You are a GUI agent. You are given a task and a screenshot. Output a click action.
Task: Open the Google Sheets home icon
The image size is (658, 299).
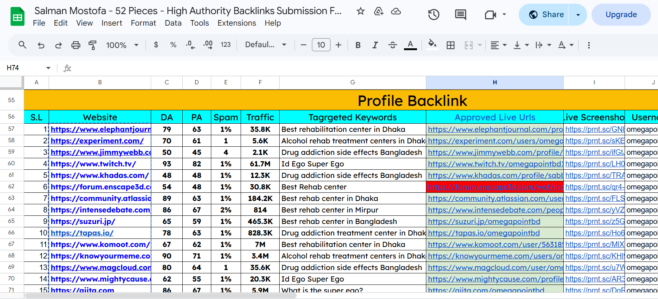17,17
